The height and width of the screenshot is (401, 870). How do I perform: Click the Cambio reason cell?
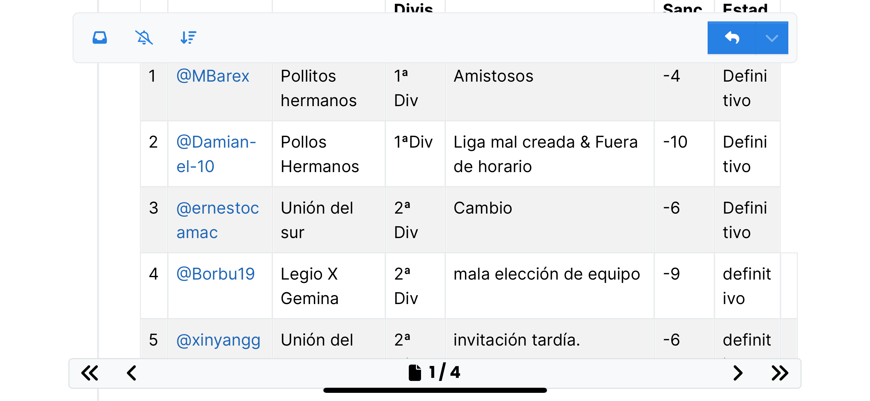coord(483,208)
